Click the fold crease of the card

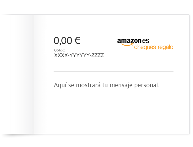pos(34,74)
